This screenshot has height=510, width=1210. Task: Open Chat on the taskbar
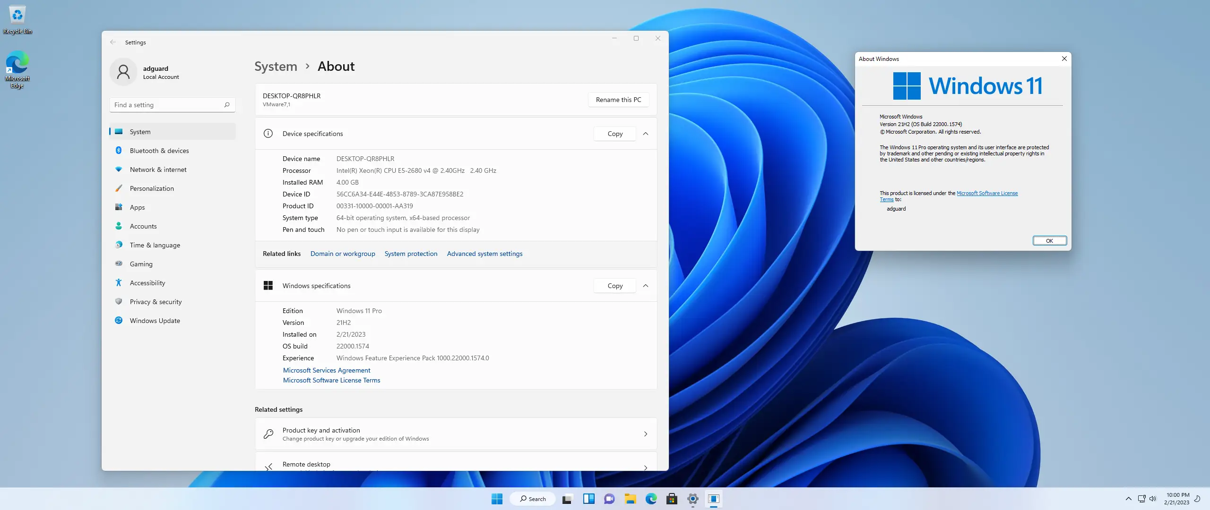[x=609, y=499]
